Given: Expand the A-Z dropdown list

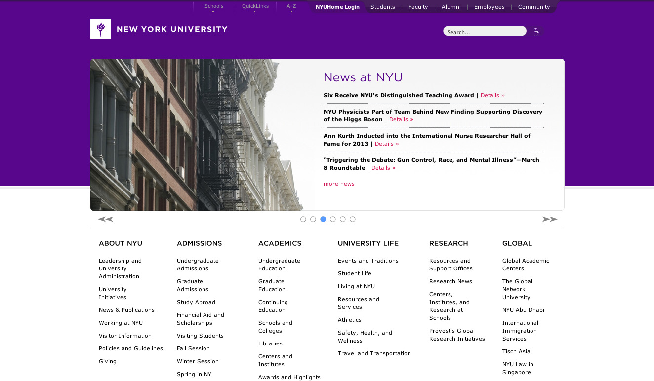Looking at the screenshot, I should [x=291, y=7].
